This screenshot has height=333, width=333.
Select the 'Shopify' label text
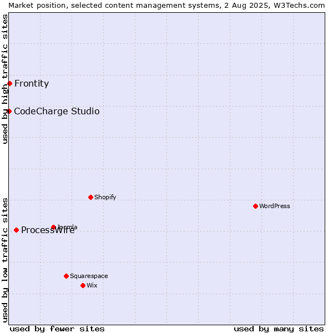click(105, 197)
